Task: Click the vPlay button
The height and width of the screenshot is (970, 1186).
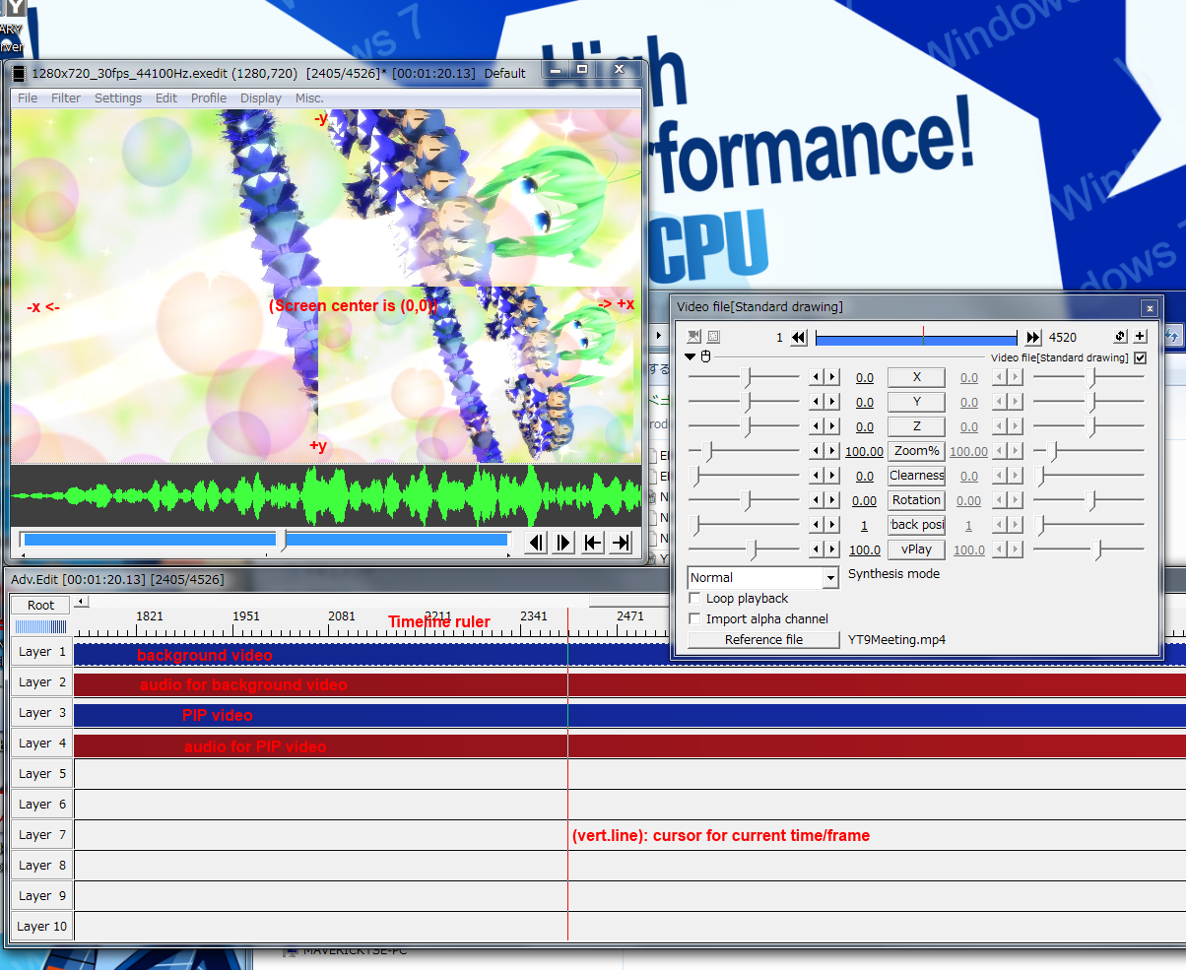Action: coord(916,550)
